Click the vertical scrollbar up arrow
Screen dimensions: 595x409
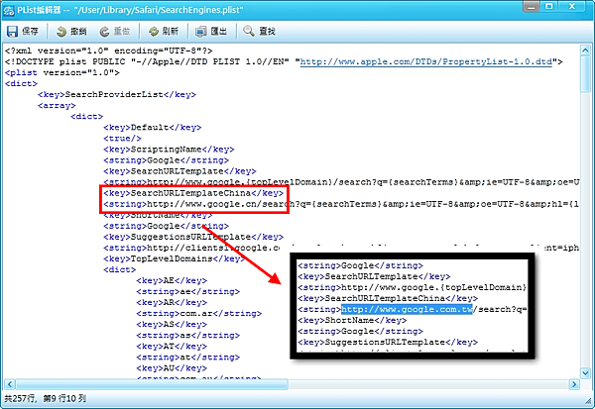coord(585,51)
